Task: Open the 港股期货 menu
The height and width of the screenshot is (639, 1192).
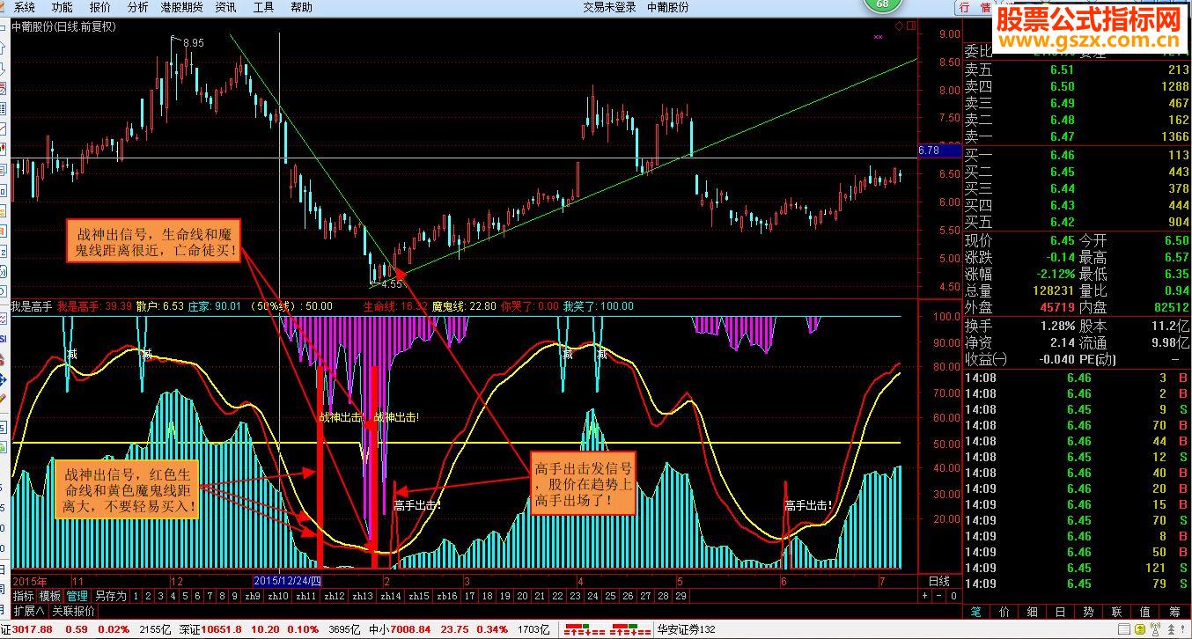Action: pos(181,7)
